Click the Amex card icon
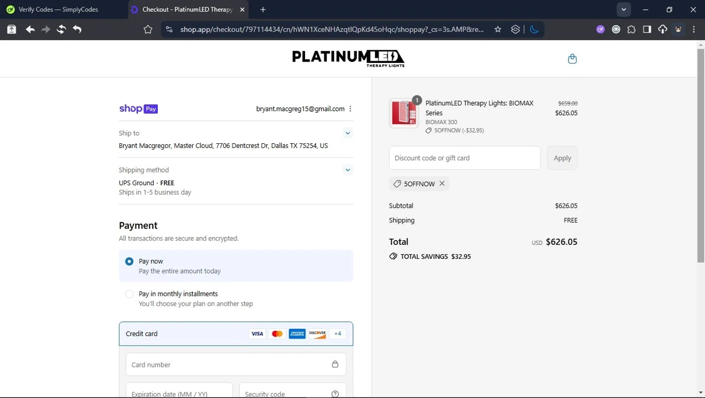The image size is (705, 398). (x=297, y=334)
